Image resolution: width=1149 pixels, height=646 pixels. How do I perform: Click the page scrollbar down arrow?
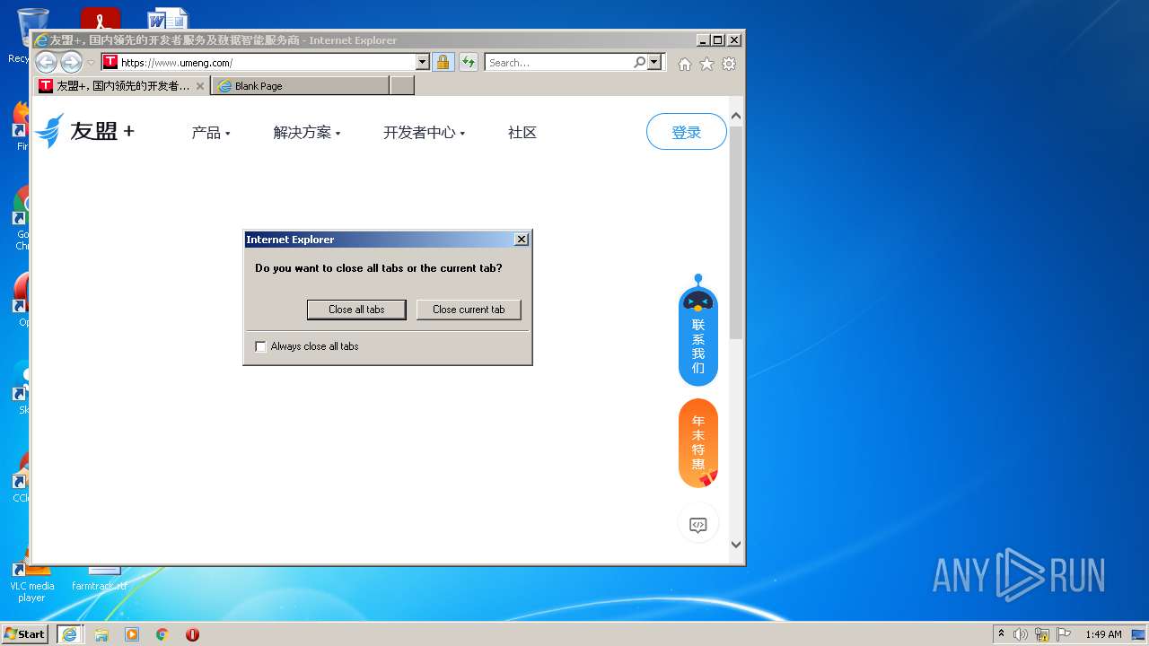coord(736,544)
